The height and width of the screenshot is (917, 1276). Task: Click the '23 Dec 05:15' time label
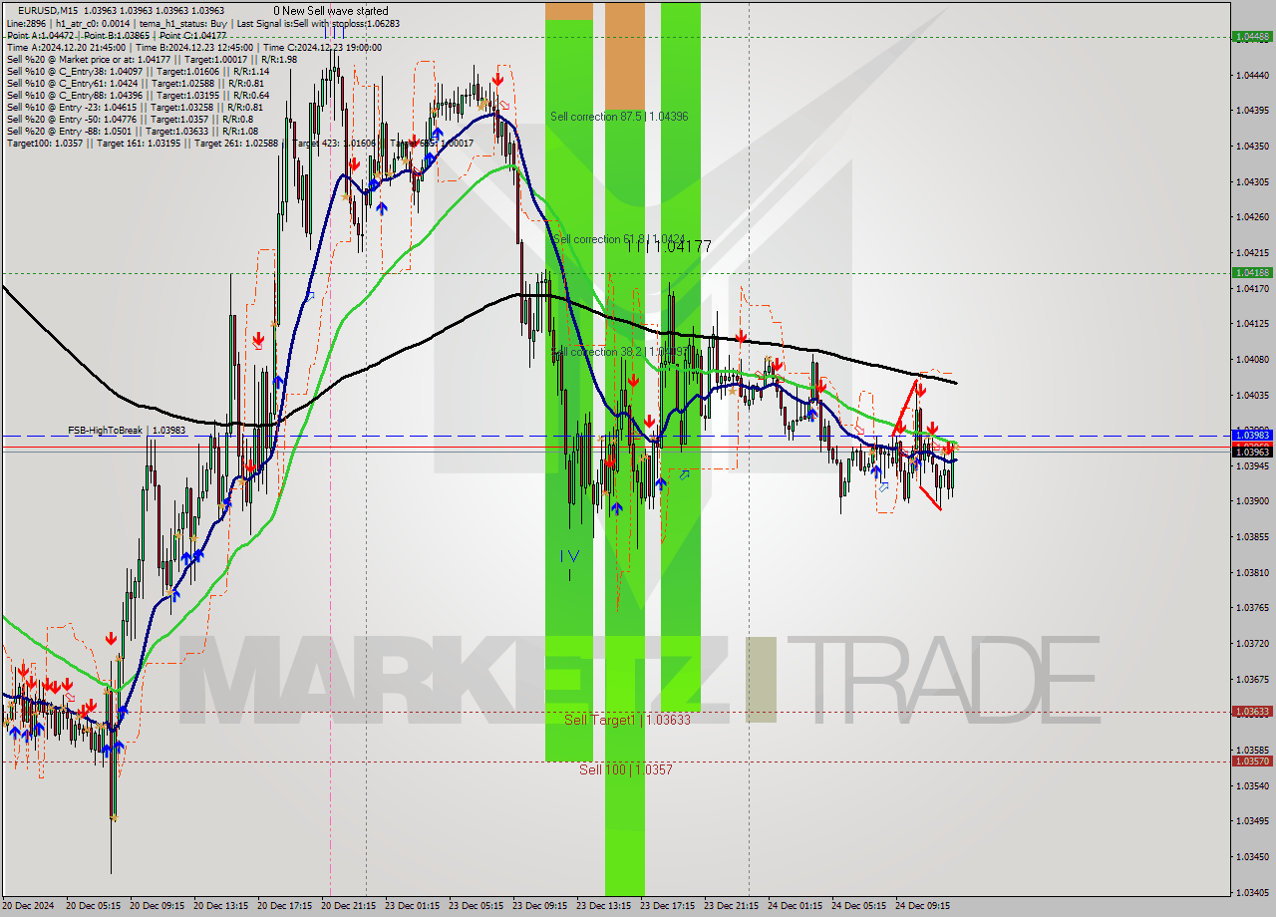pos(476,906)
